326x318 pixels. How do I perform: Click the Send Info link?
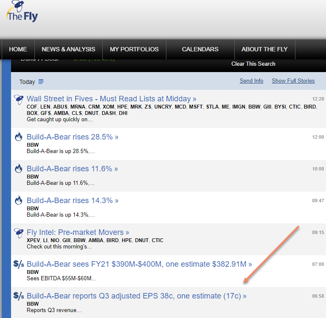click(251, 81)
